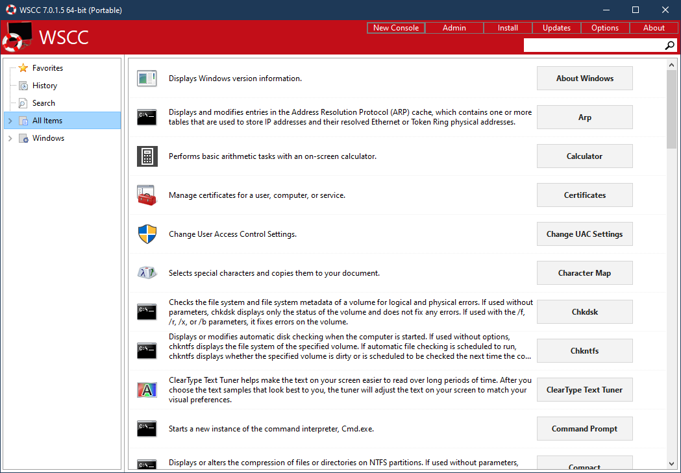The width and height of the screenshot is (681, 473).
Task: Maximize the WSCC window
Action: (x=636, y=10)
